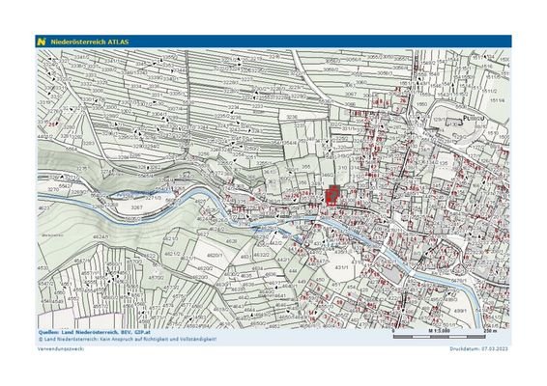
Task: Select parcel 431/1 on the map
Action: tap(341, 267)
